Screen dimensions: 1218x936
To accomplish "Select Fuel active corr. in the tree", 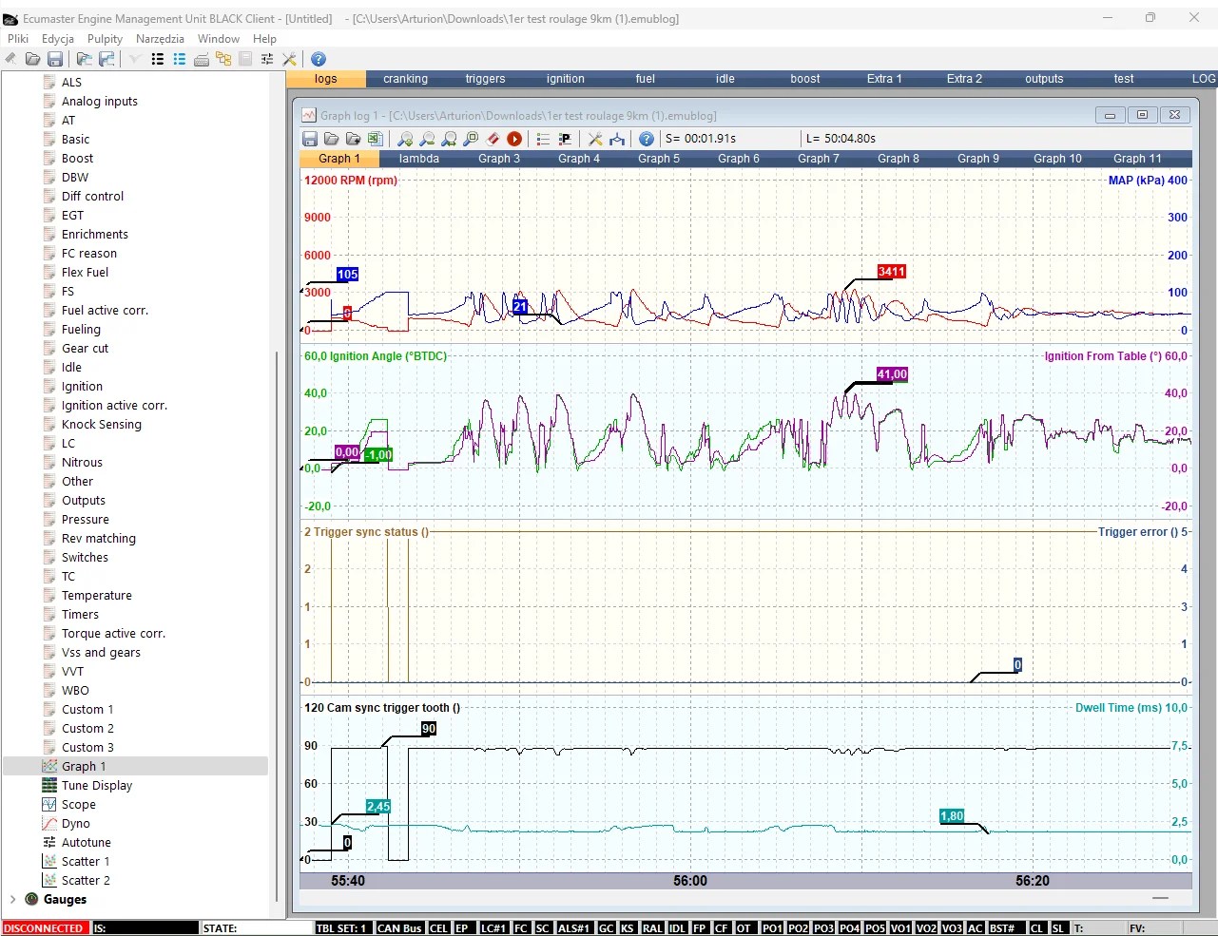I will coord(106,310).
